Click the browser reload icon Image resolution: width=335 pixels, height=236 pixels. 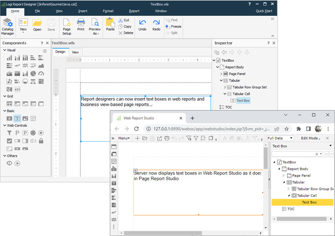click(x=137, y=129)
